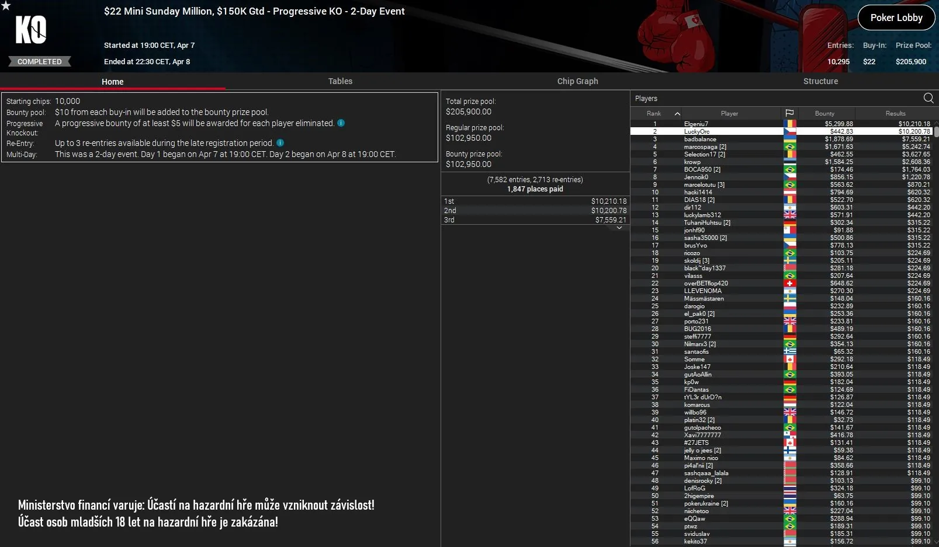This screenshot has height=547, width=939.
Task: Select player pokerukraine [2]
Action: click(x=782, y=503)
